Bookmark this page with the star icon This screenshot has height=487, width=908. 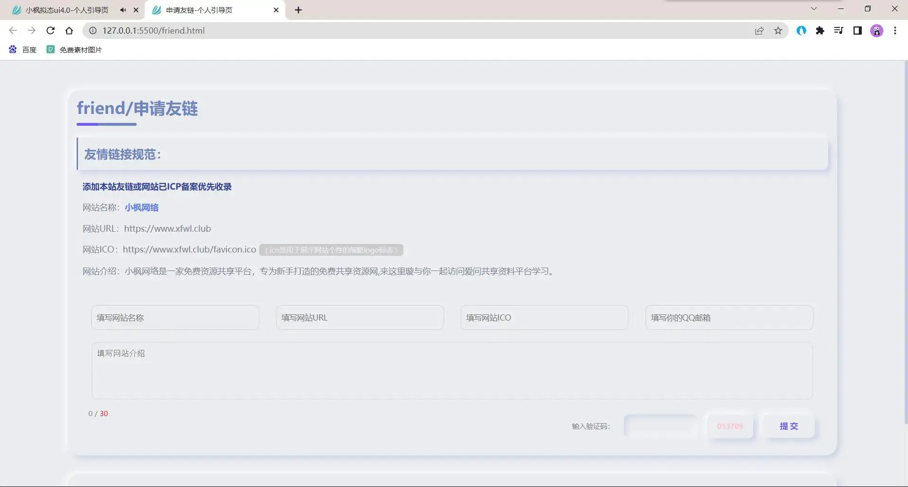point(778,31)
